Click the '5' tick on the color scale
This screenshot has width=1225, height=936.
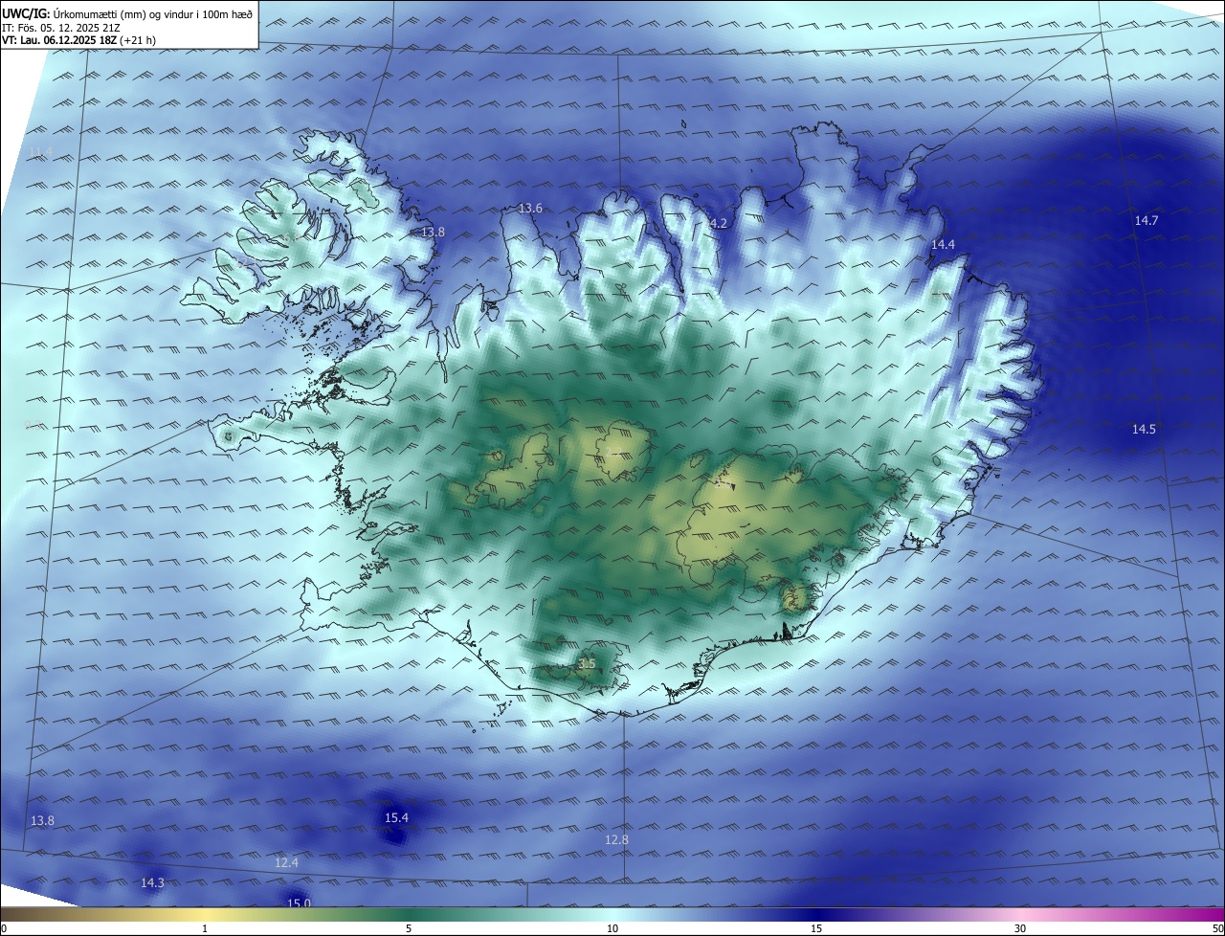tap(409, 928)
